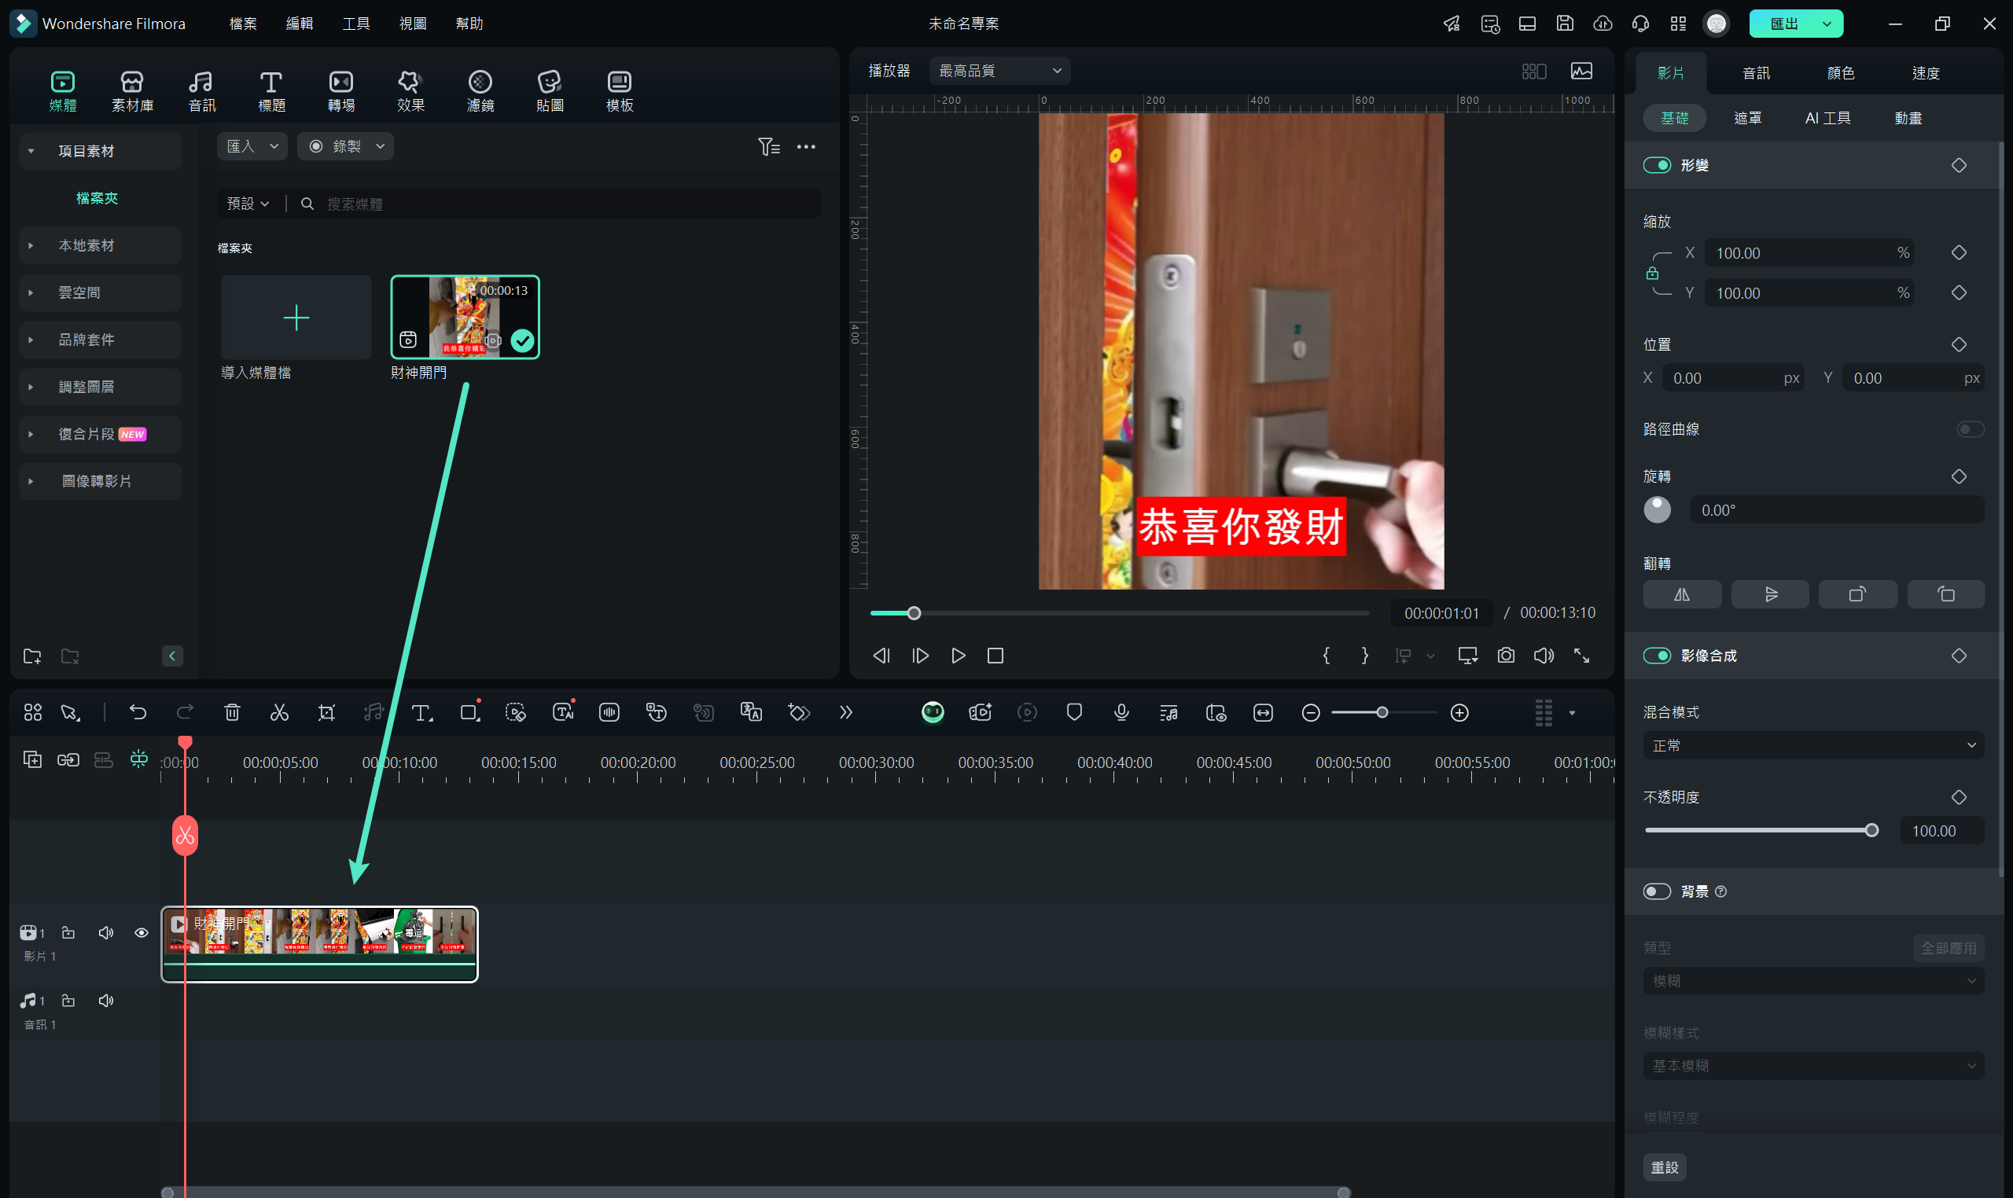Enable the 路徑曲線 path curve switch
This screenshot has height=1198, width=2013.
[1971, 428]
